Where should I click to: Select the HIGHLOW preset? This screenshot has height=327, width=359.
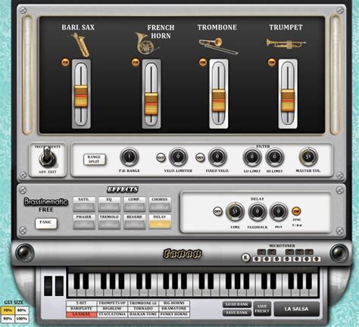tap(112, 309)
